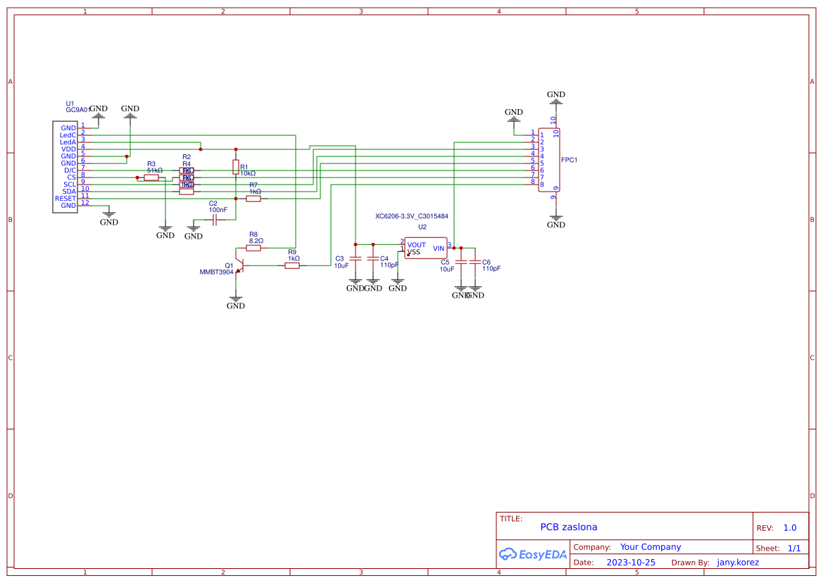
Task: Click the REV 1.0 value
Action: coord(790,527)
